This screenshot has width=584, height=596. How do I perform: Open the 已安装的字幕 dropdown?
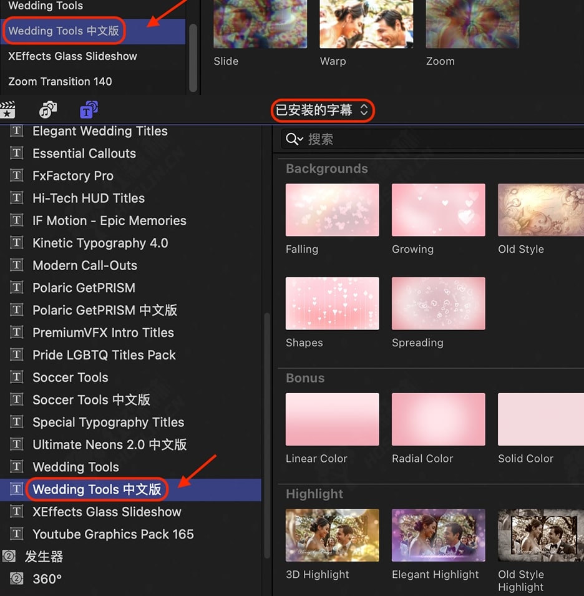[323, 110]
